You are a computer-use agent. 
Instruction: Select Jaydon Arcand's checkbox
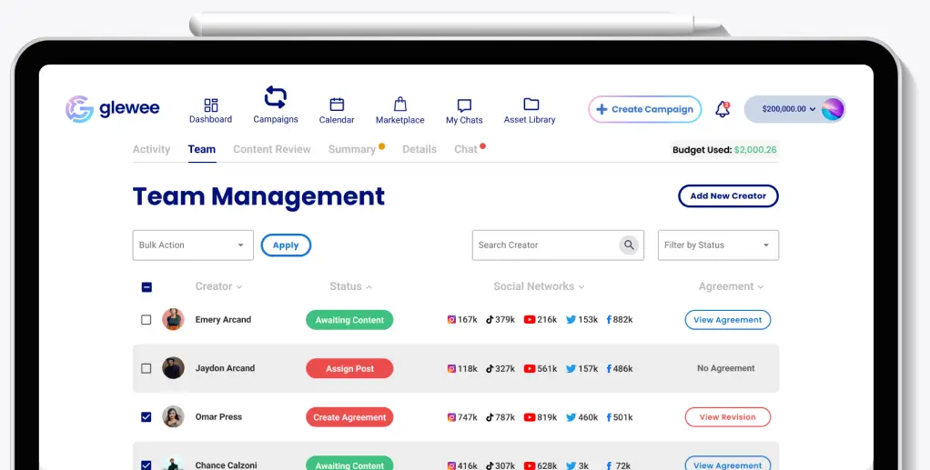[147, 368]
